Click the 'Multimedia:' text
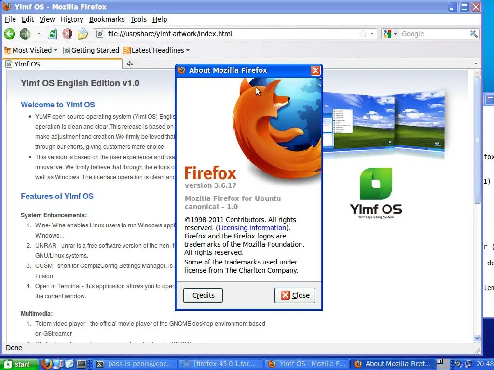Screen dimensions: 494x370 [37, 313]
